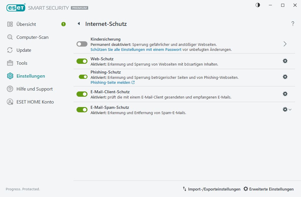Go back using the Internet-Schutz arrow
Viewport: 301px width, 197px height.
[78, 24]
